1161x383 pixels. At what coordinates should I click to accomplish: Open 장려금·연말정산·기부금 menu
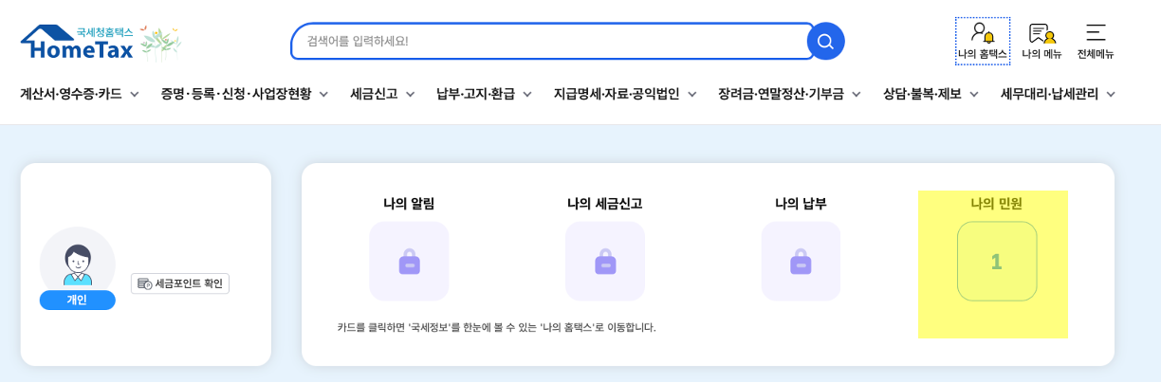(x=789, y=94)
